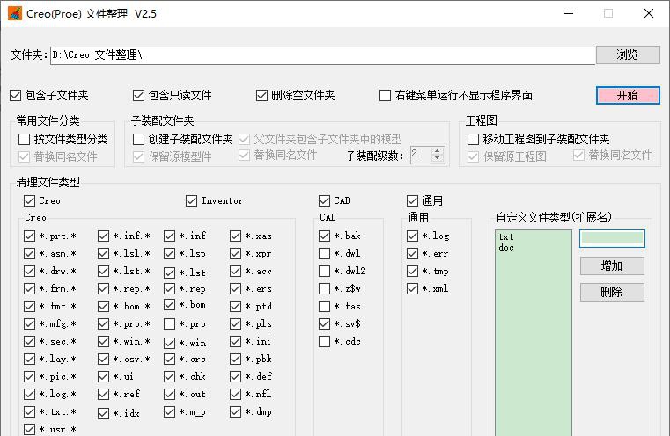
Task: Toggle *.idx file type checkbox
Action: click(103, 413)
